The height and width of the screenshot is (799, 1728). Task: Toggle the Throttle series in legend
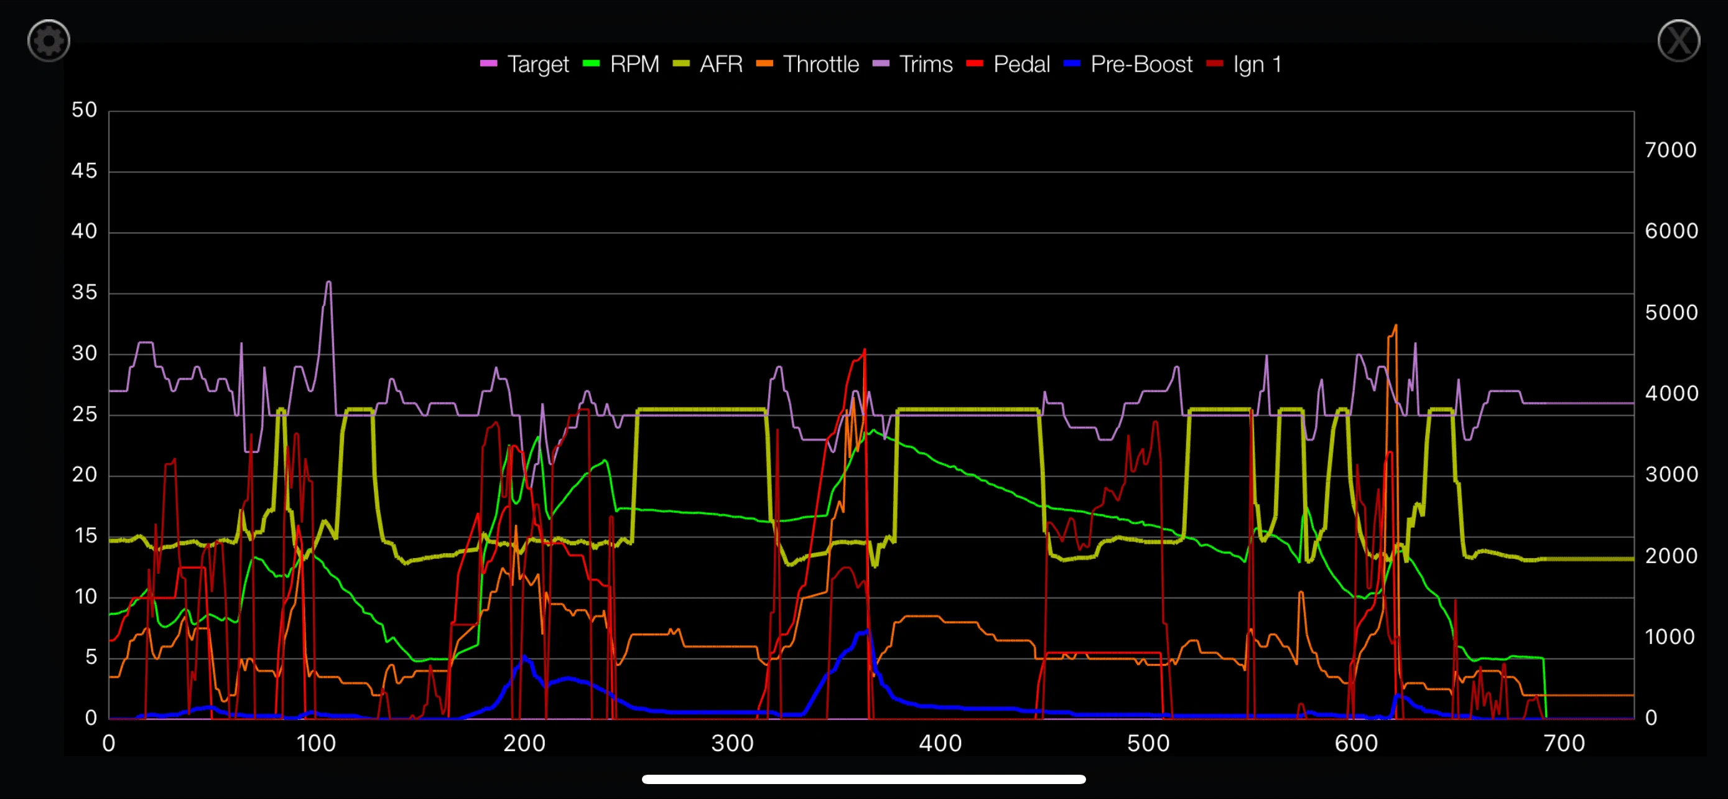[x=807, y=64]
